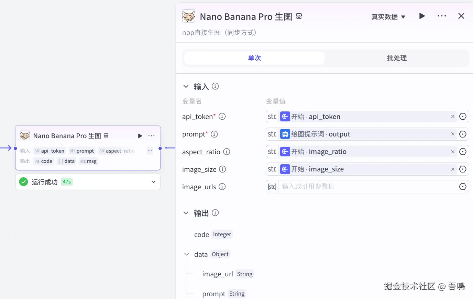
Task: Click the api_token value field showing 开始 · api_token
Action: pos(367,117)
